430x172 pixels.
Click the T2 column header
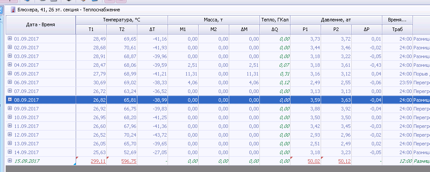[122, 30]
